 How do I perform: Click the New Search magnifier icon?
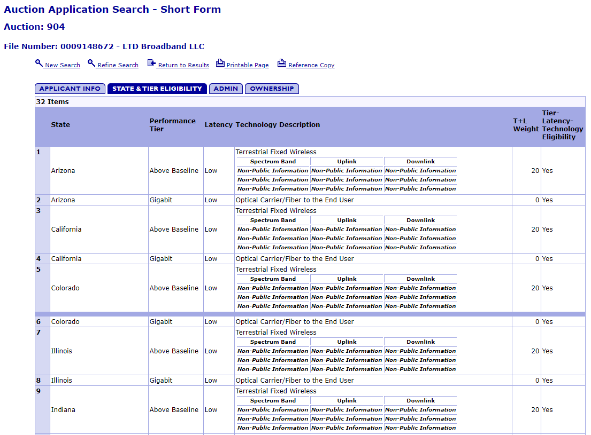pos(39,64)
